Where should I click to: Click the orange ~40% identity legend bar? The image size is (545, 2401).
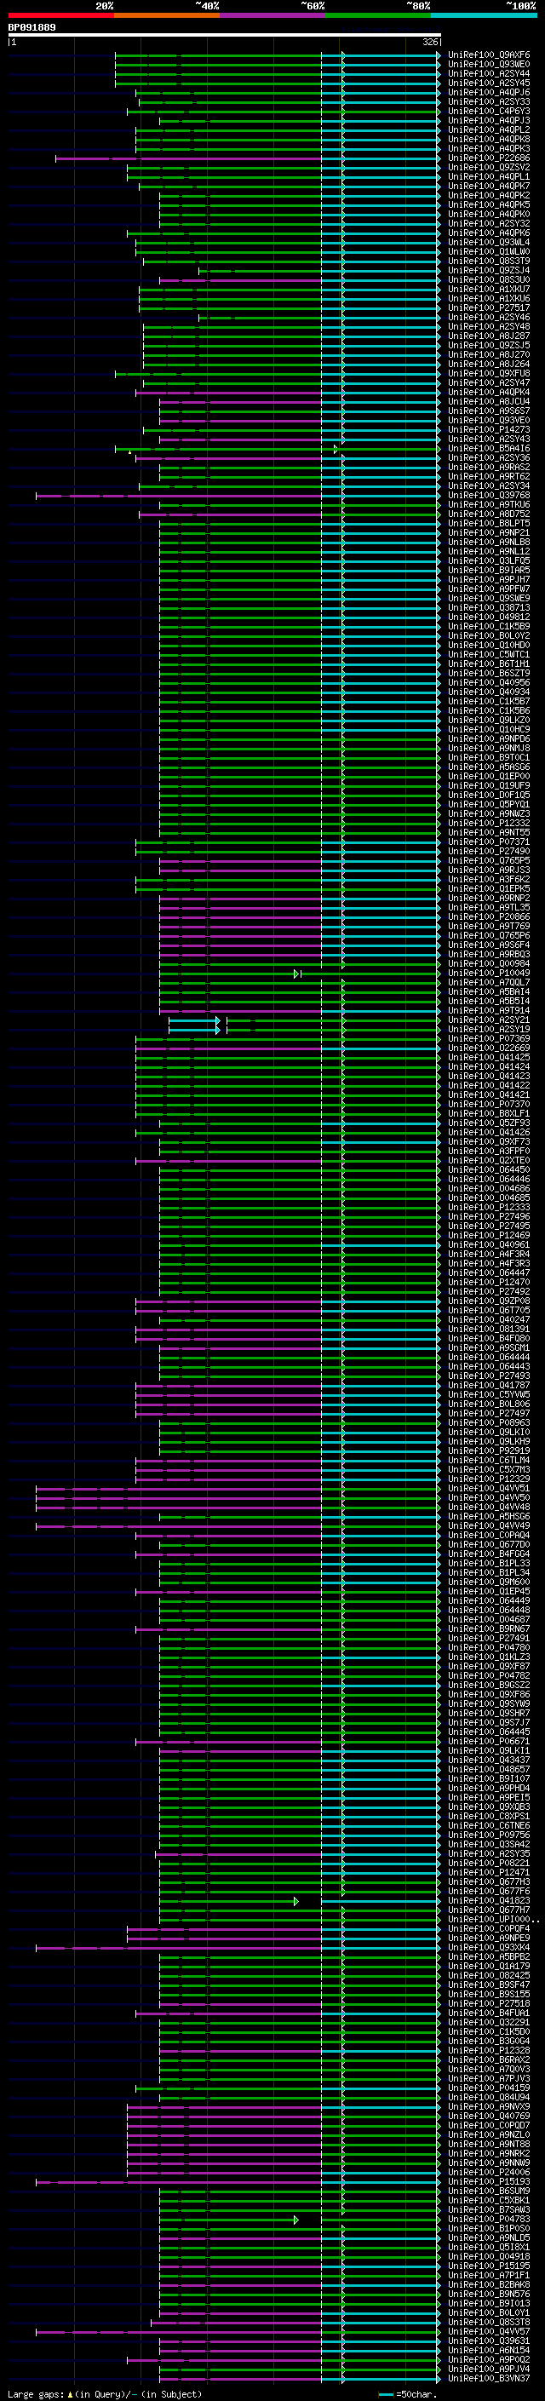tap(167, 15)
